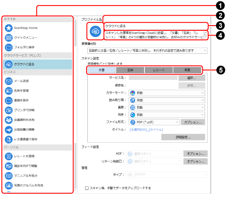Select the マニュアルを処分 book icon
Screen dimensions: 228x199
(9, 176)
